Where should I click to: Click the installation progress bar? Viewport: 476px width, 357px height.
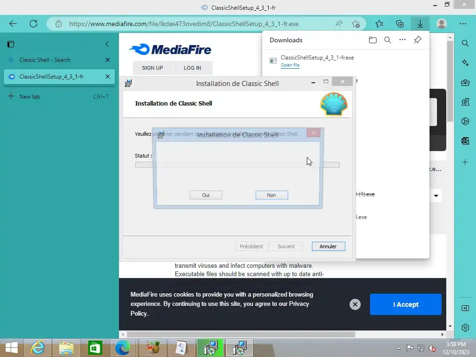[238, 165]
